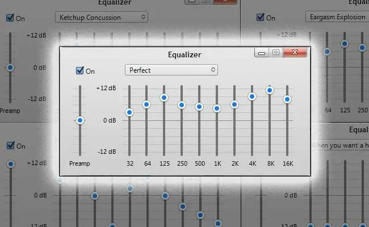
Task: Open the Perfect preset dropdown
Action: (171, 70)
